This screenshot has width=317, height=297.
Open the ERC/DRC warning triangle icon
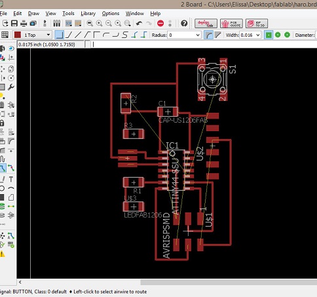[x=2, y=254]
